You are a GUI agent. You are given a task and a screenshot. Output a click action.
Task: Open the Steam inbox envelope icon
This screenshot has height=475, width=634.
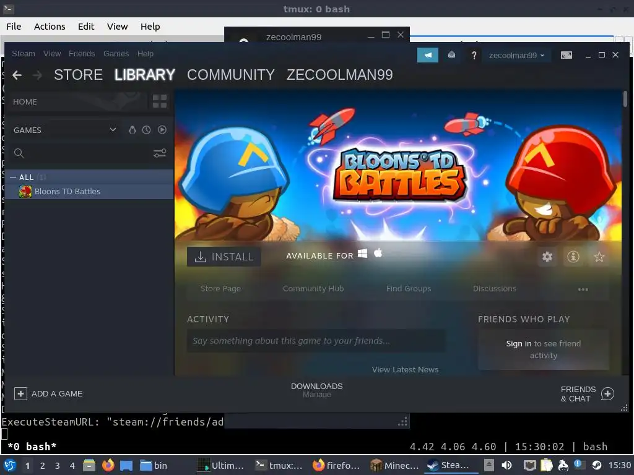coord(451,55)
